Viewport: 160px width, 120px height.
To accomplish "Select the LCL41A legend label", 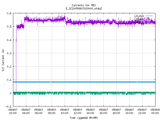I will 139,16.
